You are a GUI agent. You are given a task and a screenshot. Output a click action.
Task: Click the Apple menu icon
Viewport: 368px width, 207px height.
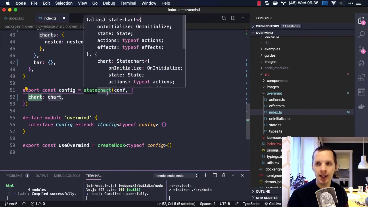pos(8,3)
